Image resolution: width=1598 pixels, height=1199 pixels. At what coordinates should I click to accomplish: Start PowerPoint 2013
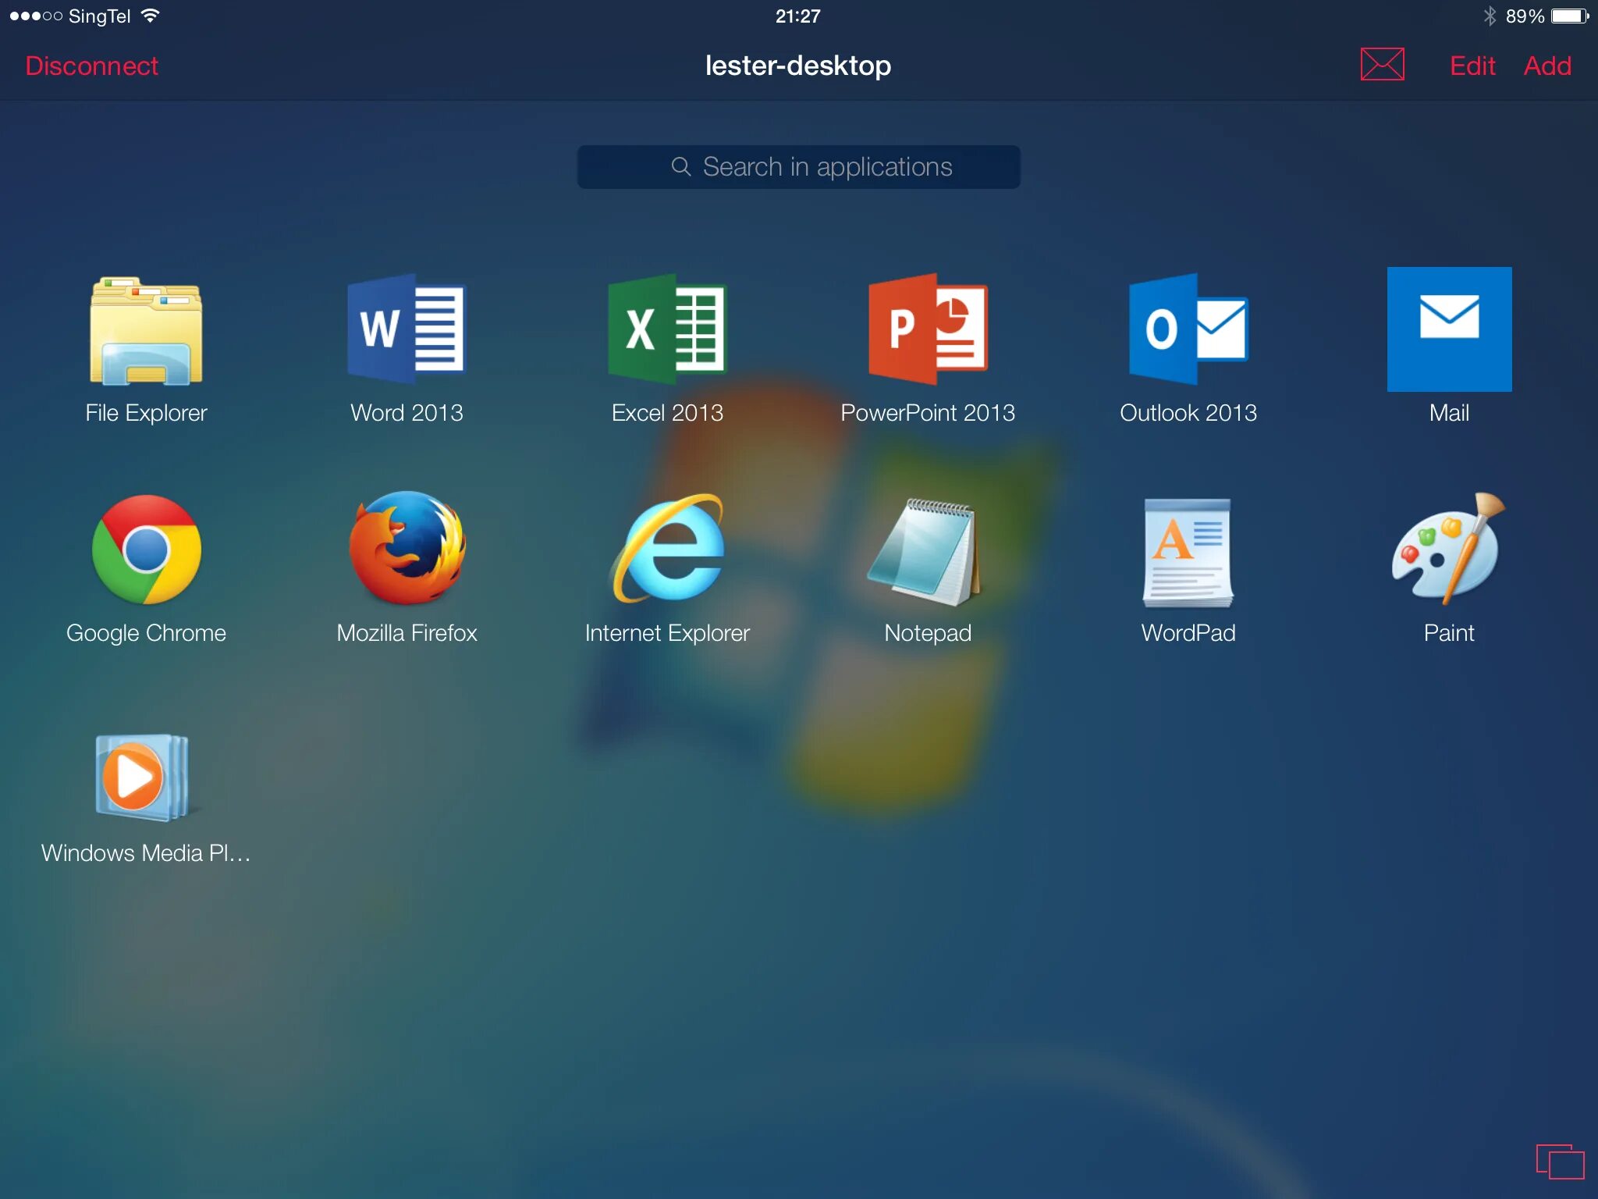click(x=928, y=329)
